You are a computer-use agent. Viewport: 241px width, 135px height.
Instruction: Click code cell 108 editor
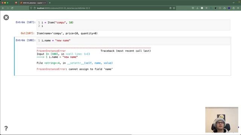pyautogui.click(x=133, y=41)
